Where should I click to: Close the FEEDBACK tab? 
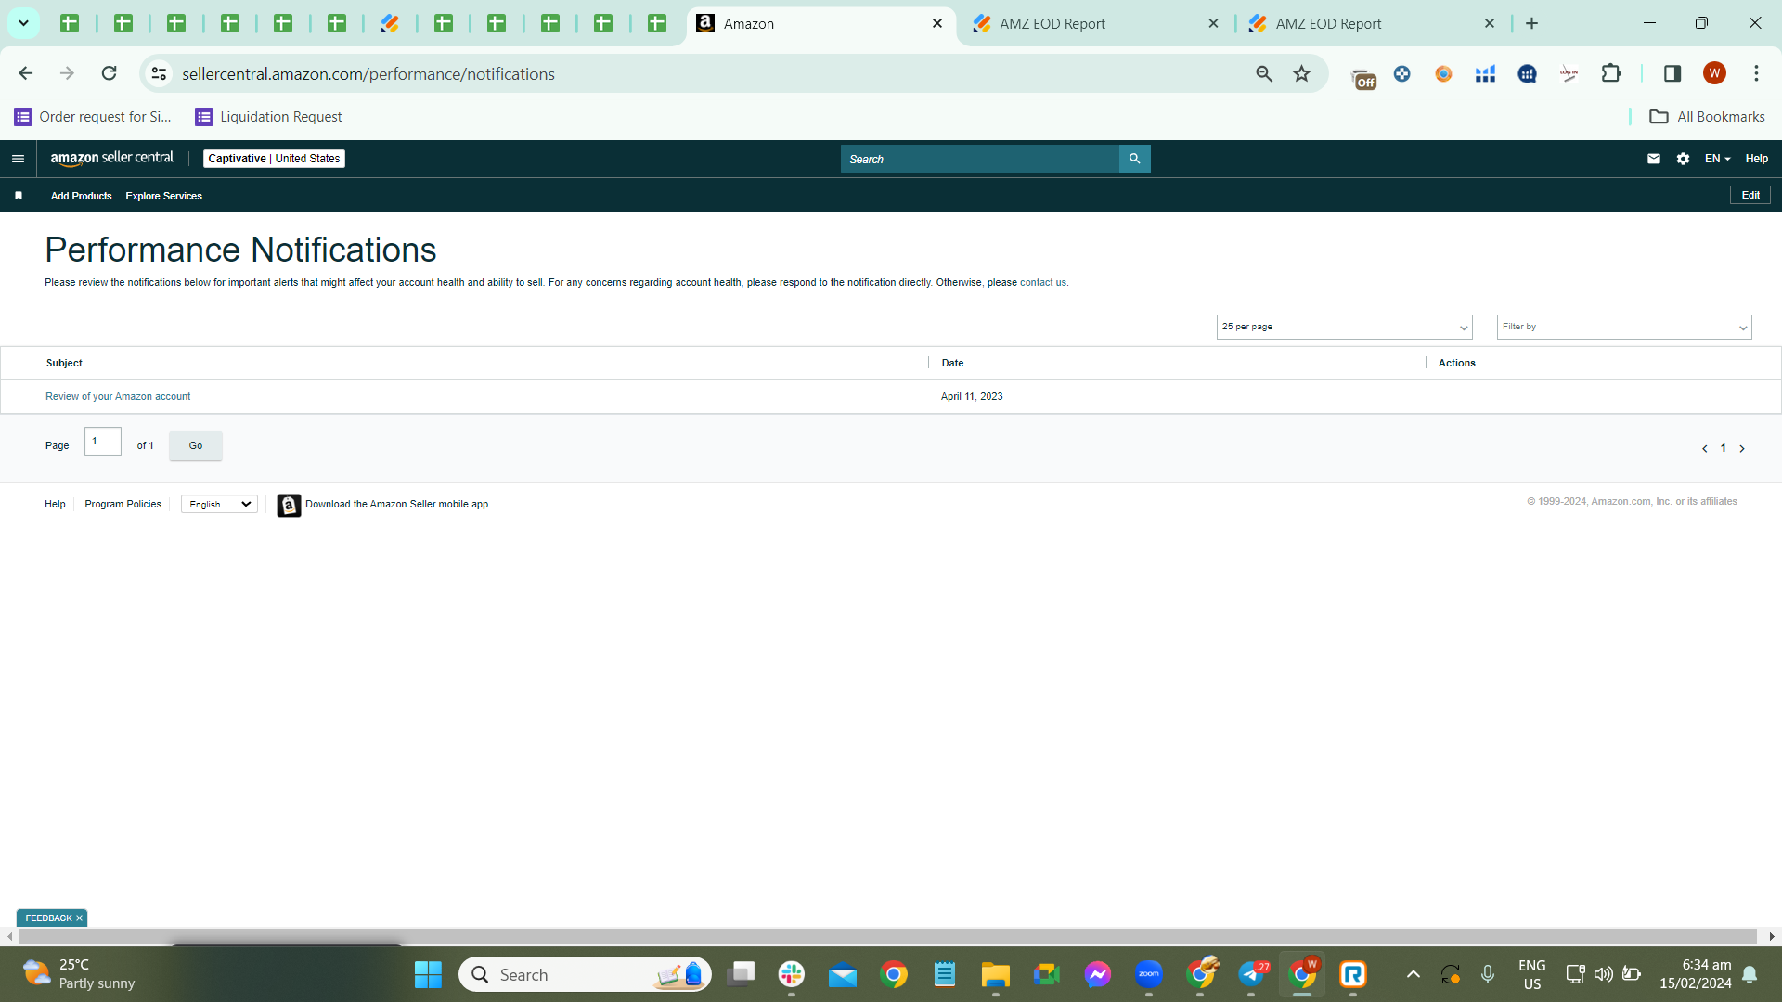point(80,918)
